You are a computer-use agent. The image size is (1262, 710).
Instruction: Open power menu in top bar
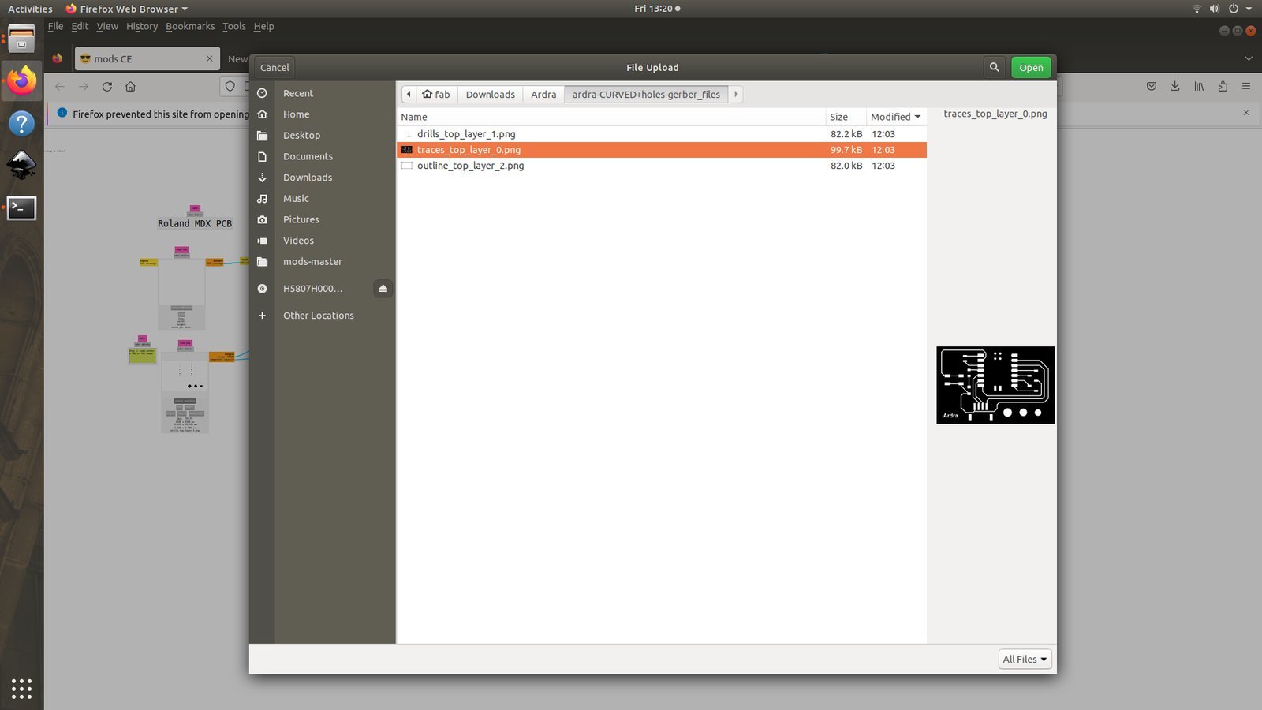(1234, 9)
